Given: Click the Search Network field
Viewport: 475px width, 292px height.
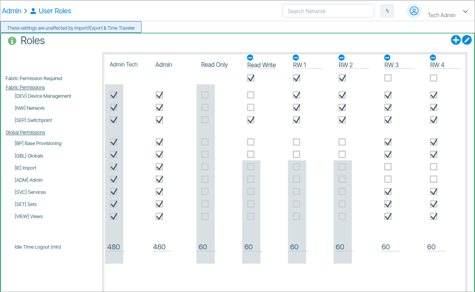Looking at the screenshot, I should coord(328,11).
